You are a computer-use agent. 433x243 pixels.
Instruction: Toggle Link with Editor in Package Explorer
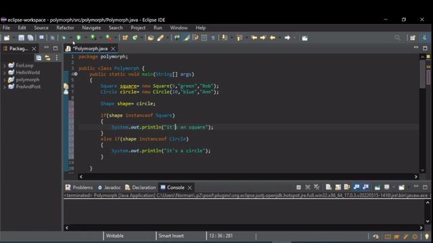click(x=47, y=57)
